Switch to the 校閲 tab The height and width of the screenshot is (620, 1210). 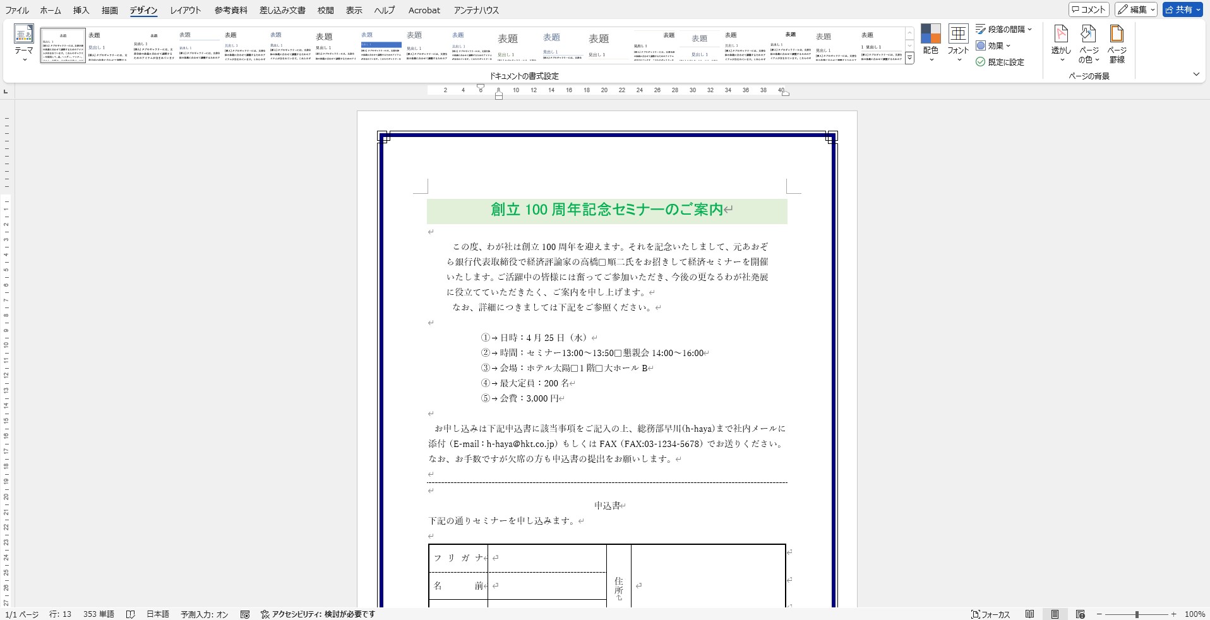point(326,10)
